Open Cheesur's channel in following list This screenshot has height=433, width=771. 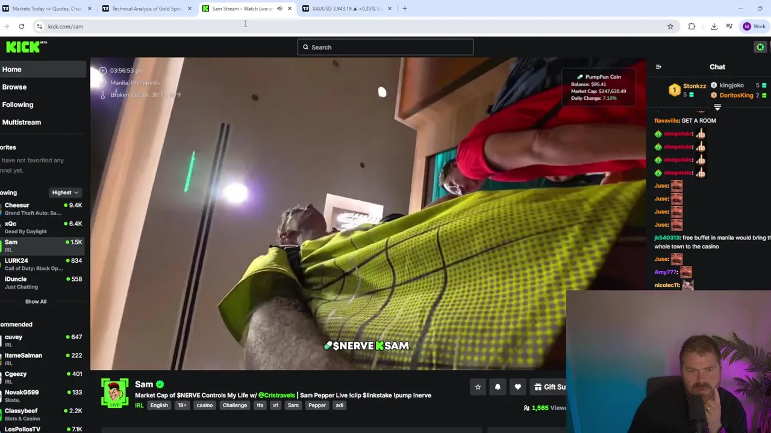[42, 209]
